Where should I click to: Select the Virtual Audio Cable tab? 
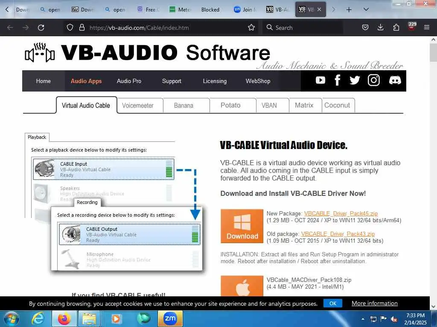click(x=86, y=106)
